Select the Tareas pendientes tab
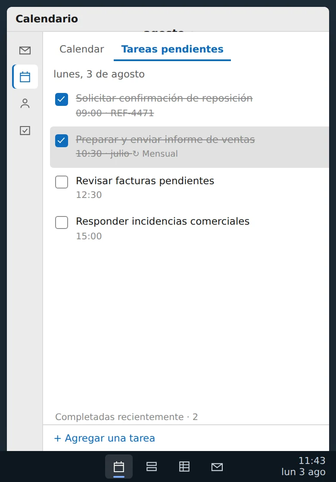336x482 pixels. [172, 49]
